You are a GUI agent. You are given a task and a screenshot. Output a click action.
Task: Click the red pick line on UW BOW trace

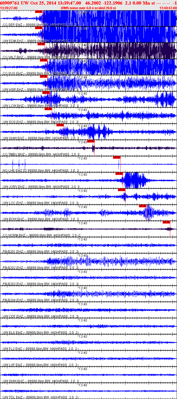click(x=146, y=213)
